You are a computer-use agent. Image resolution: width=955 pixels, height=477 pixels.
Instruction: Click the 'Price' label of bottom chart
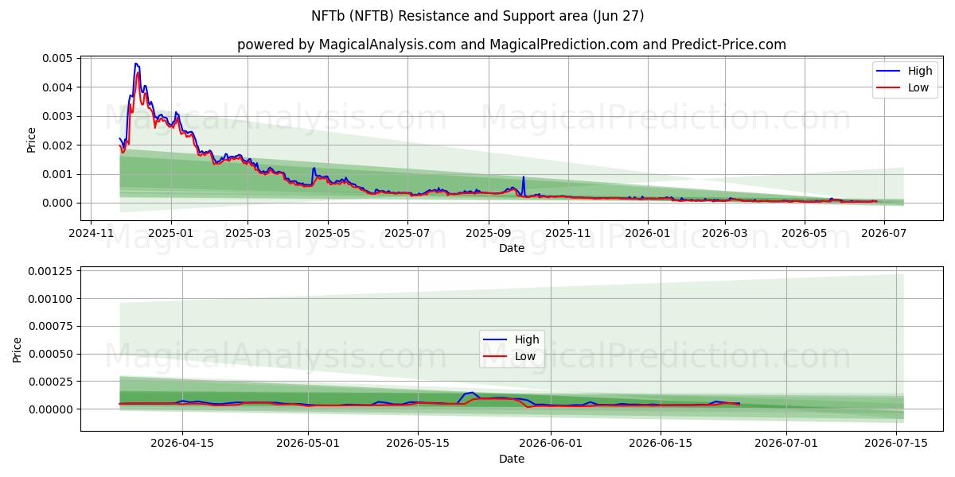[18, 351]
